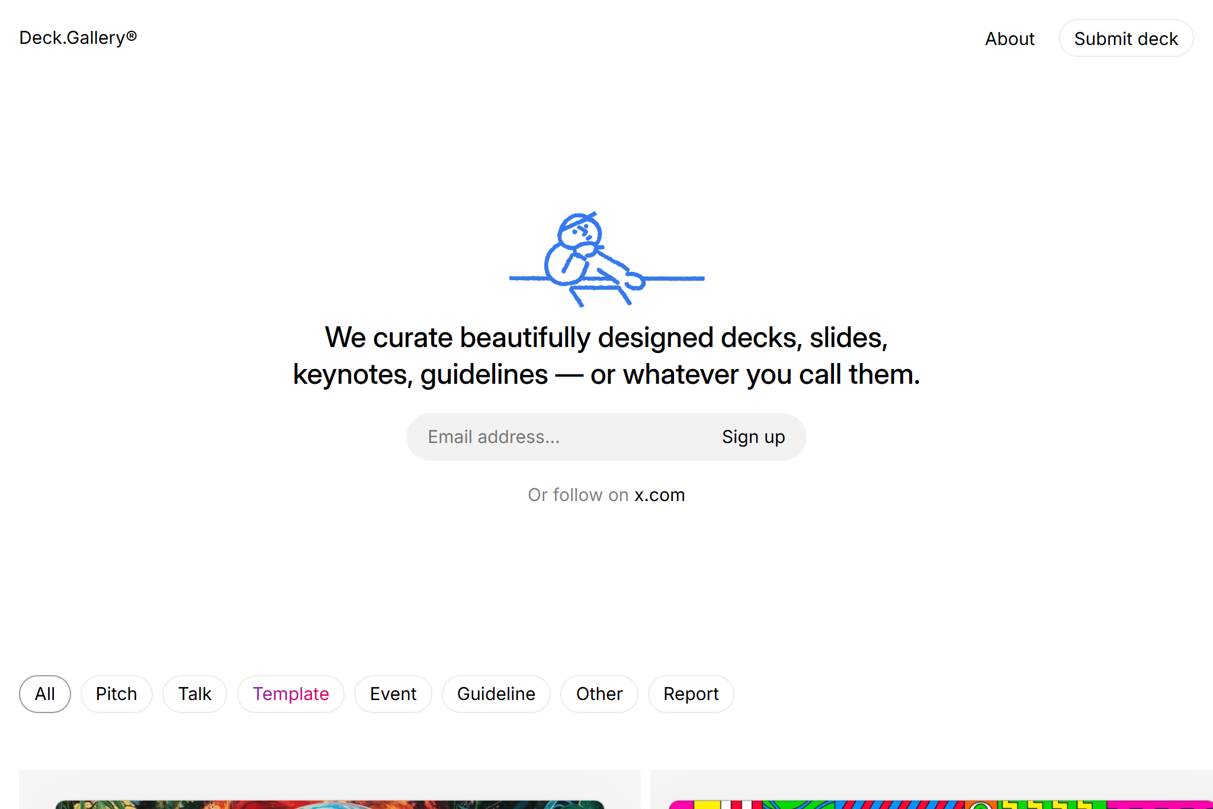Select the All filter
The height and width of the screenshot is (809, 1213).
pyautogui.click(x=44, y=694)
